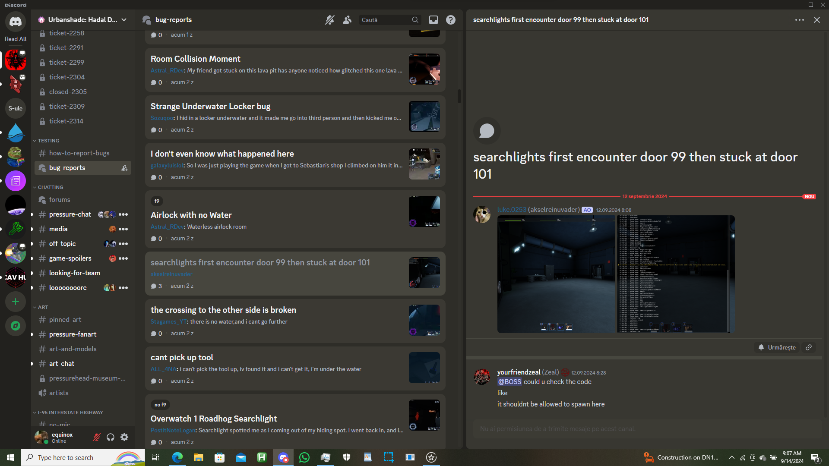
Task: Open the inbox icon
Action: pos(433,20)
